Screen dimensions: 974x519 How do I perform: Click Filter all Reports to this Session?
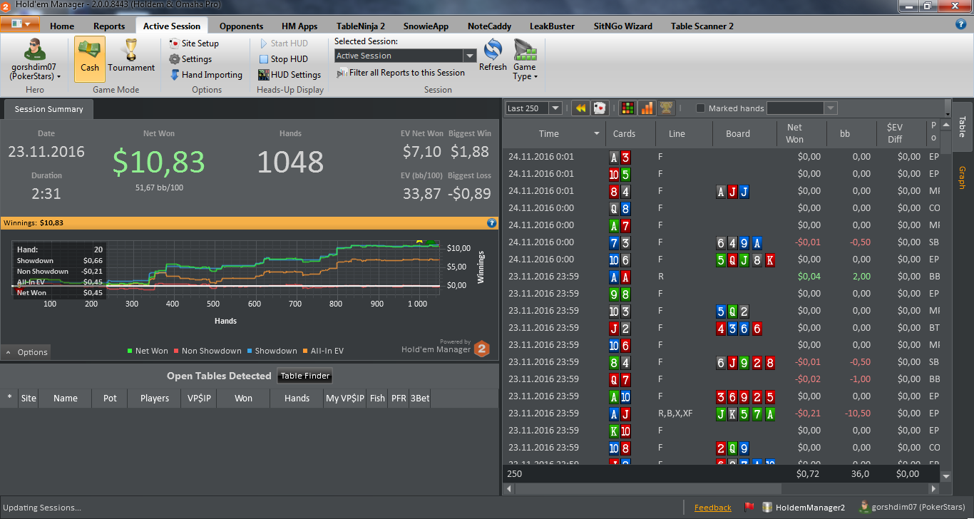coord(401,73)
